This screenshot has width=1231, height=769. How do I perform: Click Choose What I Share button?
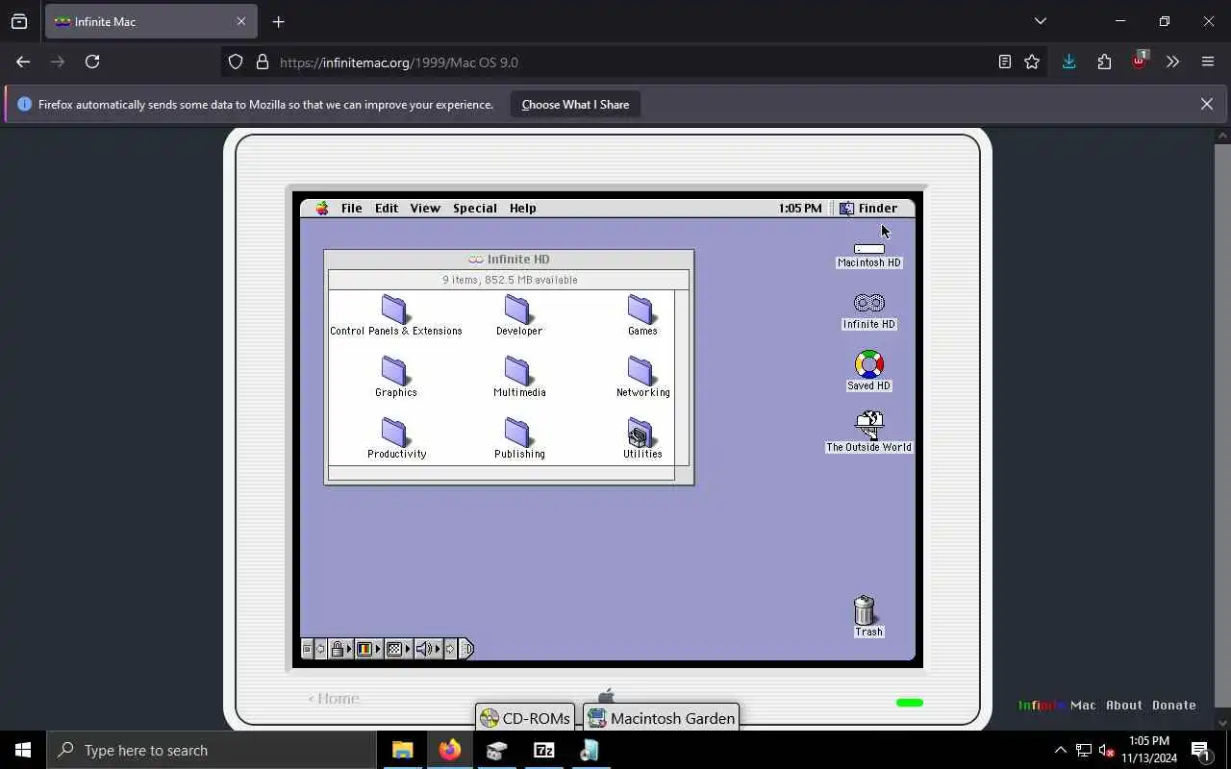[x=575, y=104]
